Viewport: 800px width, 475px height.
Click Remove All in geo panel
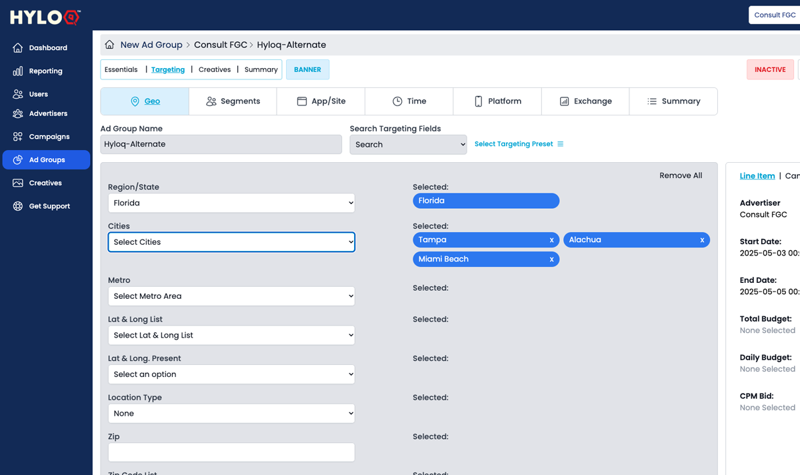click(x=680, y=175)
